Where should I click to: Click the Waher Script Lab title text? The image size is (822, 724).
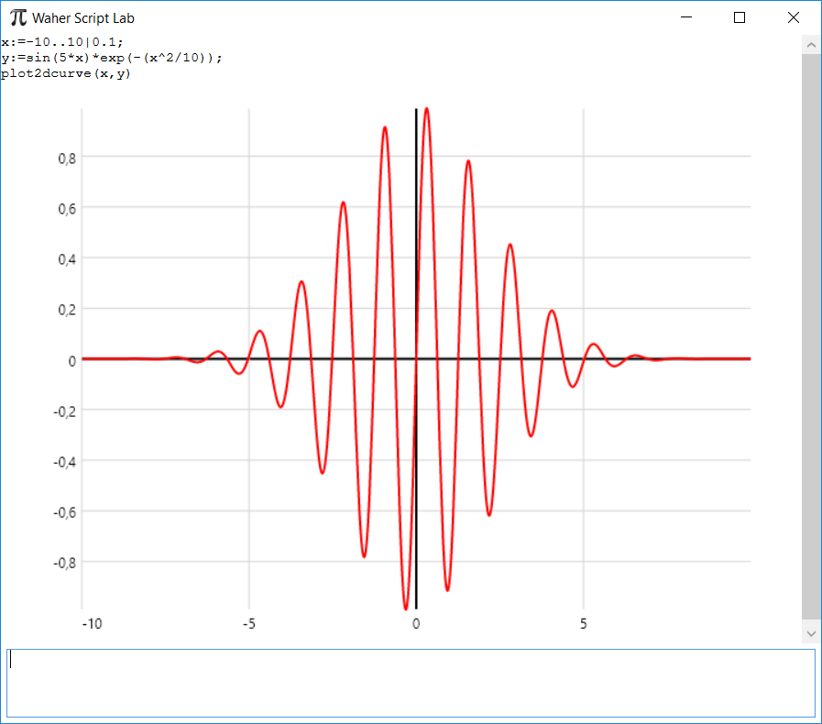pyautogui.click(x=83, y=17)
